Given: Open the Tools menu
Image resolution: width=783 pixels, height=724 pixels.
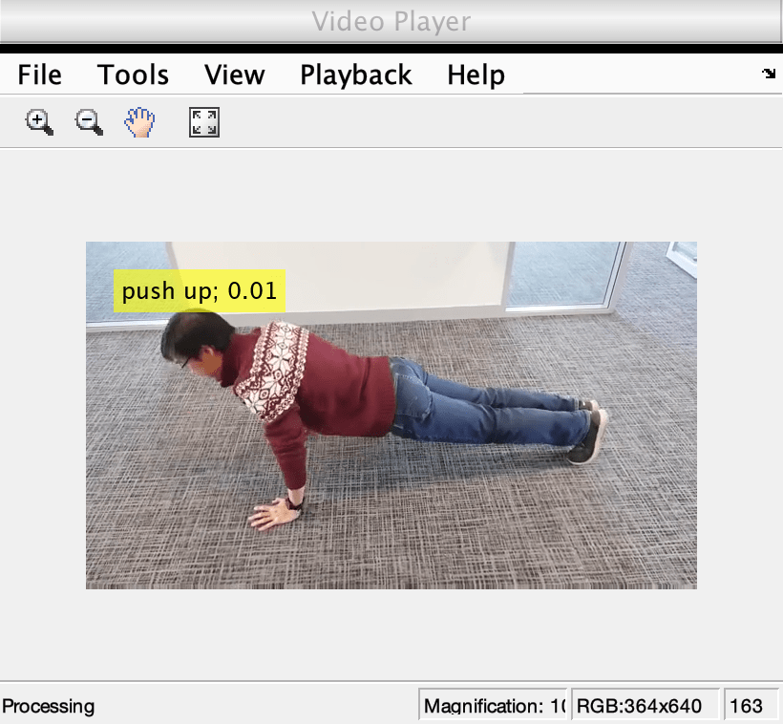Looking at the screenshot, I should point(133,75).
